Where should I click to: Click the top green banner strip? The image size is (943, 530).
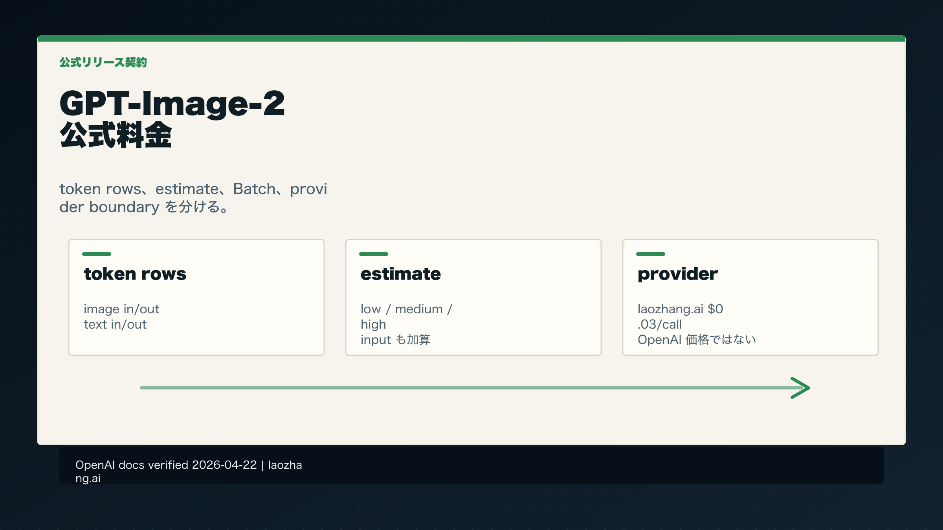pos(472,38)
